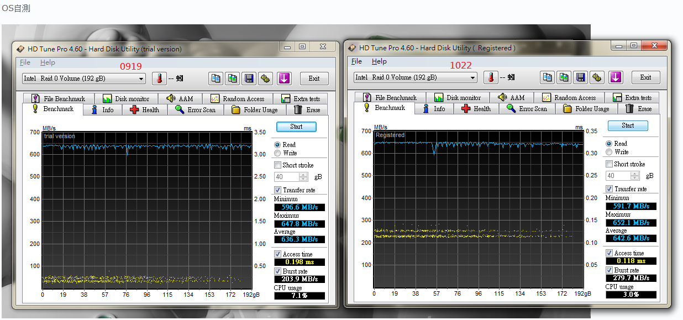683x320 pixels.
Task: Open Disk monitor tab in Registered window
Action: pos(457,98)
